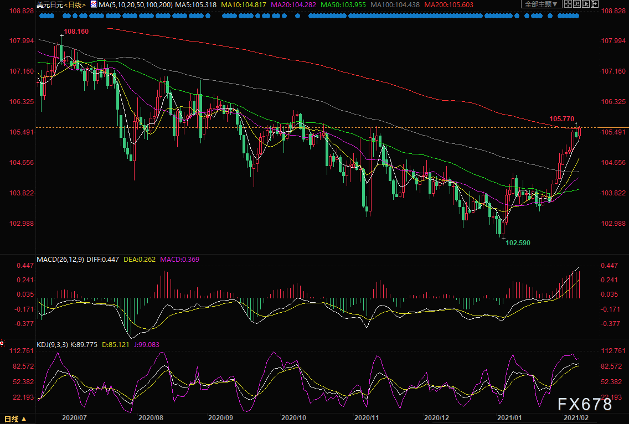Select the MACD(26,12,9) indicator label

click(60, 260)
